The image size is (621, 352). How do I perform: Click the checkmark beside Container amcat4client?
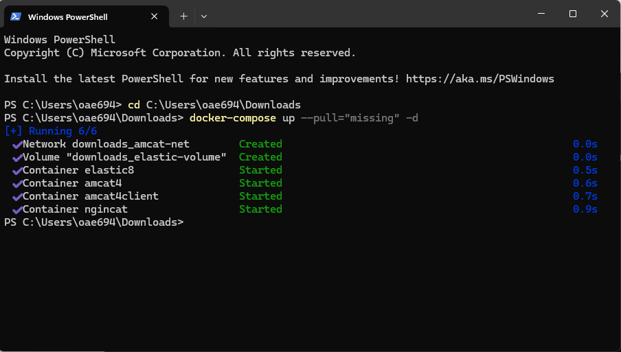17,196
